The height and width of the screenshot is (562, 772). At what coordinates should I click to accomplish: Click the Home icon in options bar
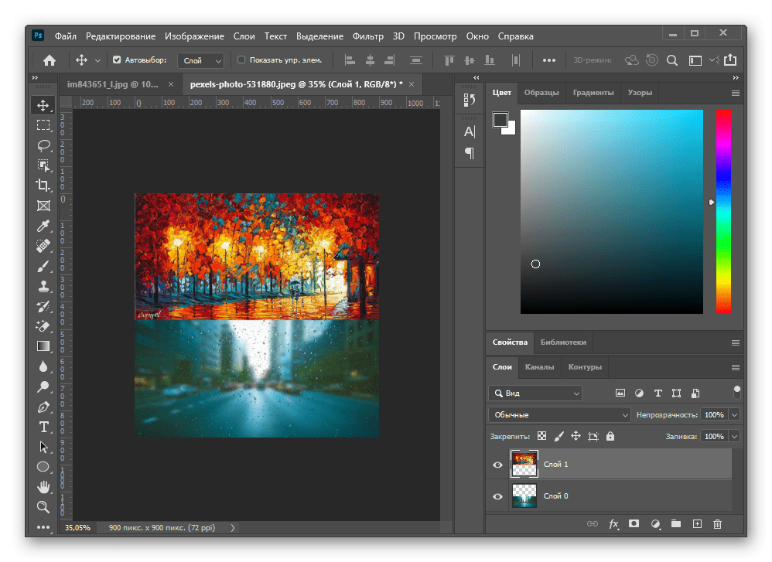tap(50, 60)
